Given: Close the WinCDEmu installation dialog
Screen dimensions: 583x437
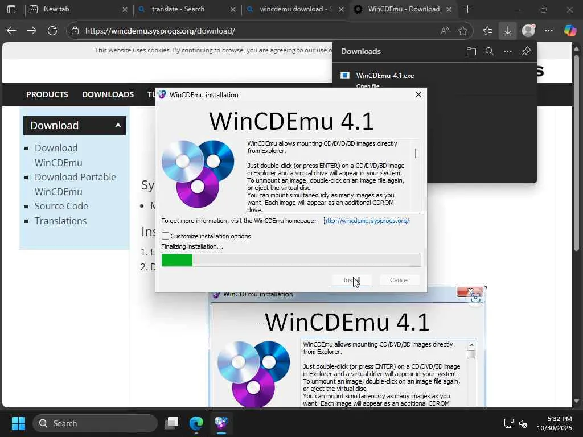Looking at the screenshot, I should click(418, 94).
